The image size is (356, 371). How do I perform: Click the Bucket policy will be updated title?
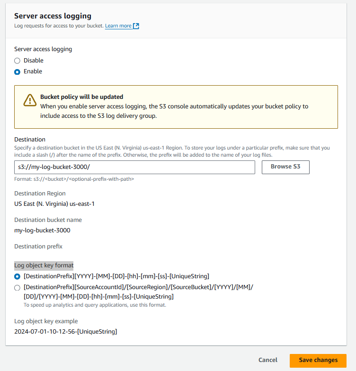click(x=81, y=97)
